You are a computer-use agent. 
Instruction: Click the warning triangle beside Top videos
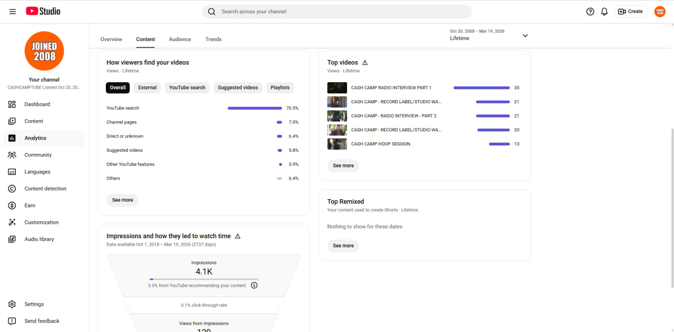coord(365,63)
